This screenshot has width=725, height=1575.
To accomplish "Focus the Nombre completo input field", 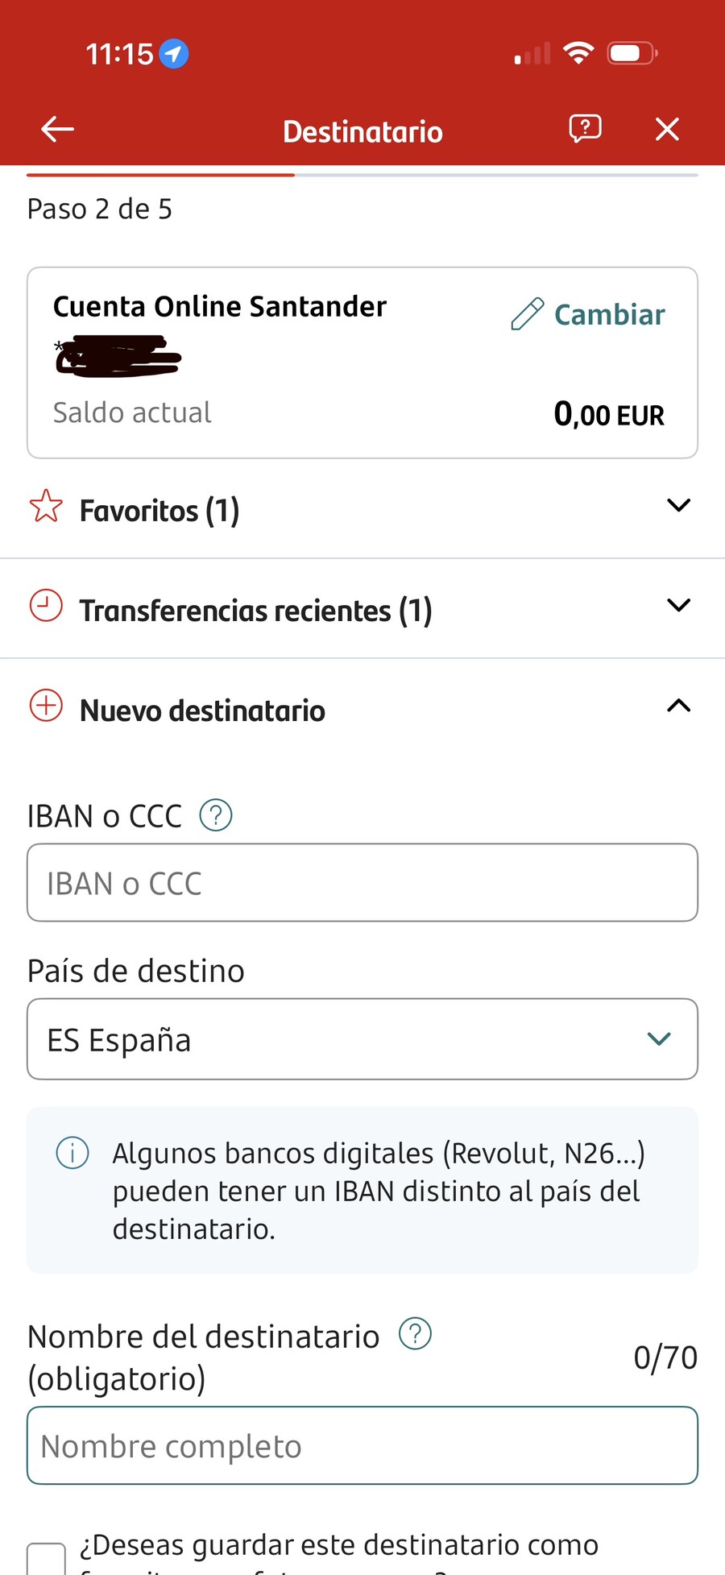I will coord(362,1446).
